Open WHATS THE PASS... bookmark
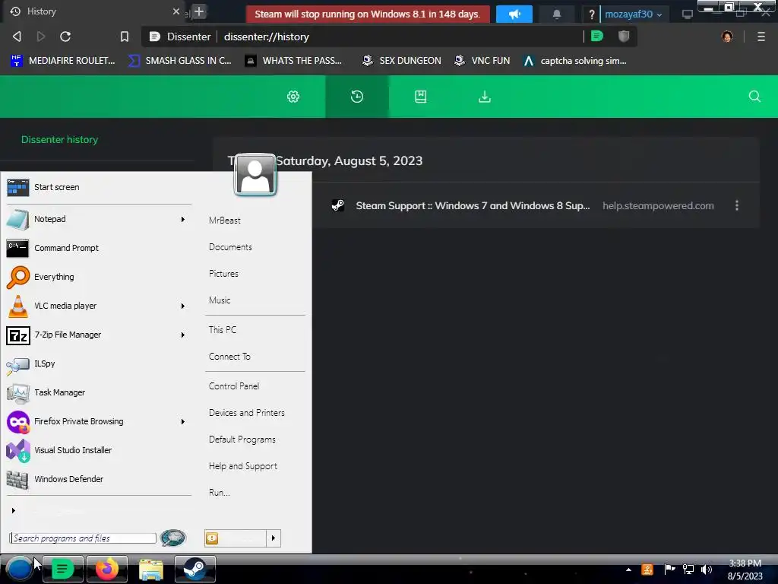Image resolution: width=778 pixels, height=584 pixels. click(294, 61)
